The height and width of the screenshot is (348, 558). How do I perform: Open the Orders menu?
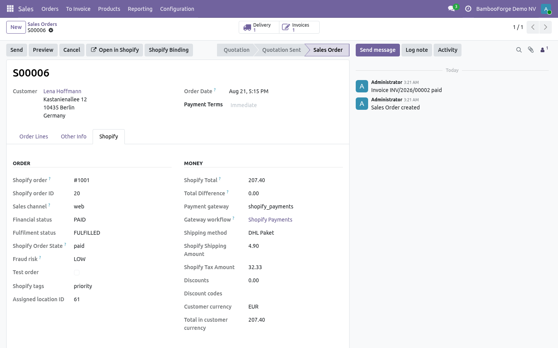pyautogui.click(x=50, y=9)
